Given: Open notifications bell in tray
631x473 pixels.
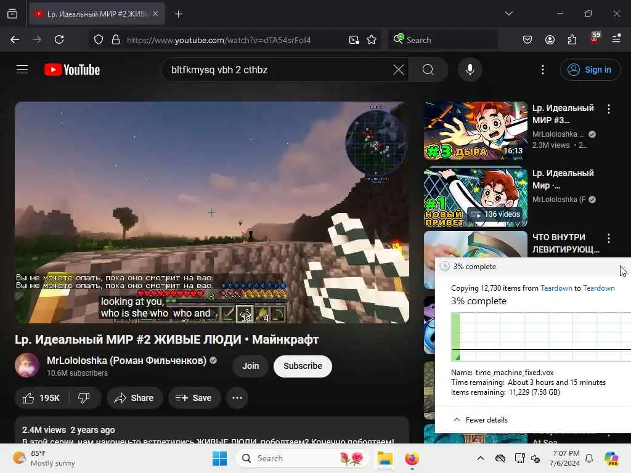Looking at the screenshot, I should click(588, 458).
